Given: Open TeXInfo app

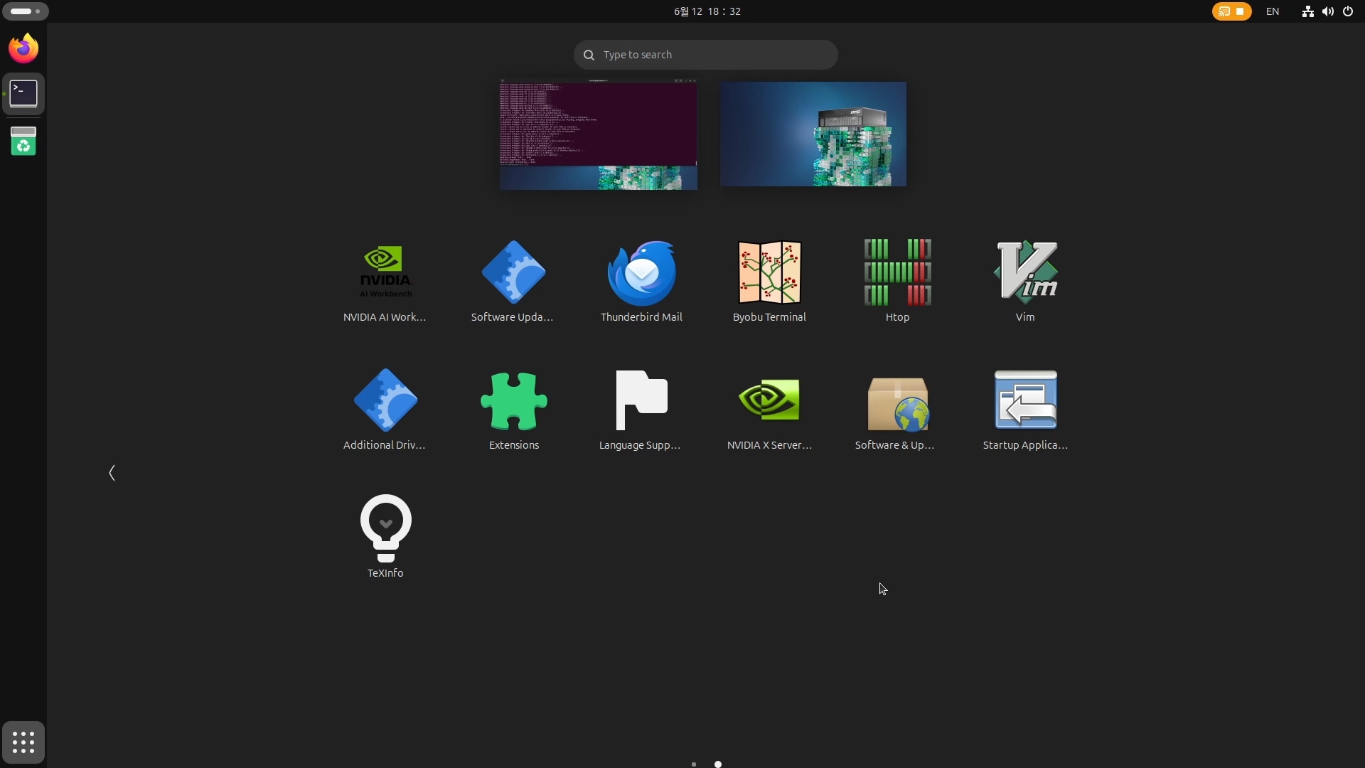Looking at the screenshot, I should 385,538.
